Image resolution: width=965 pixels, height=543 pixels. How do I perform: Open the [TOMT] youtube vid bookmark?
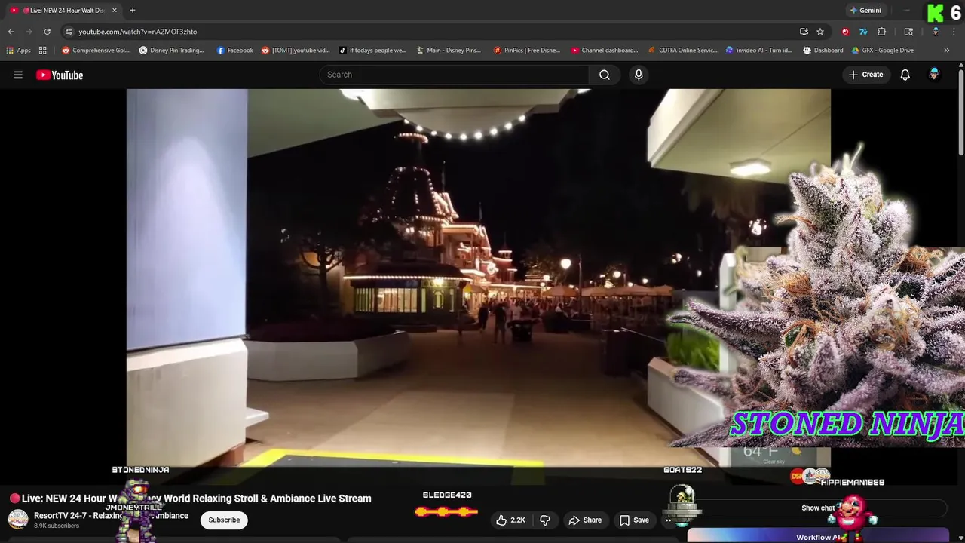click(296, 51)
